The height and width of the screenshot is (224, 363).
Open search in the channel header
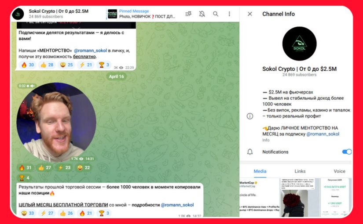[x=216, y=14]
